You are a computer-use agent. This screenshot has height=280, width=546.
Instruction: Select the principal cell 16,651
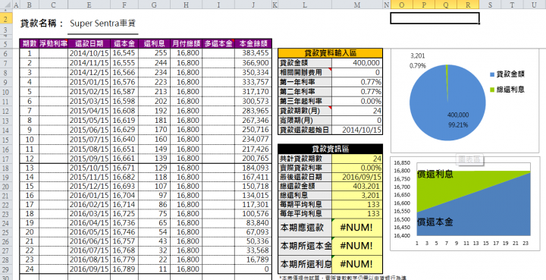pos(124,149)
